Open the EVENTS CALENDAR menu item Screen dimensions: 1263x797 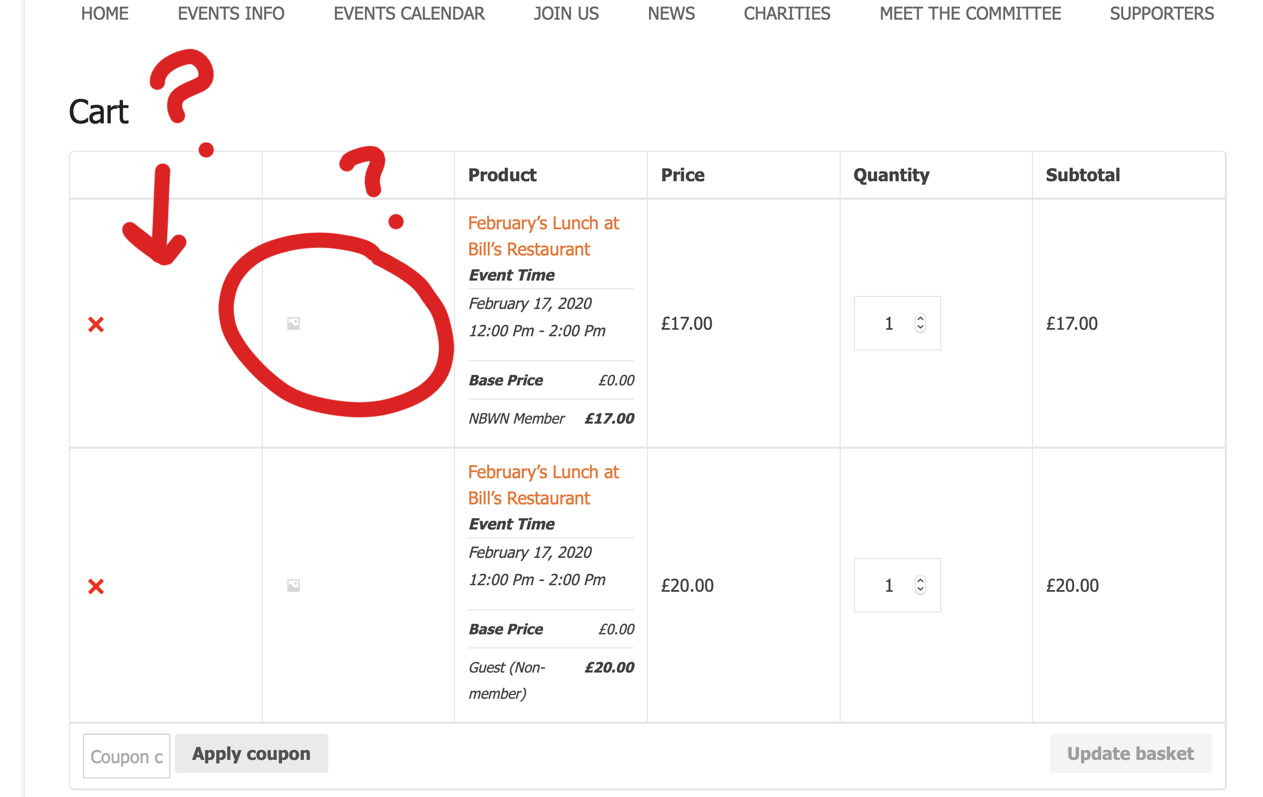[409, 13]
